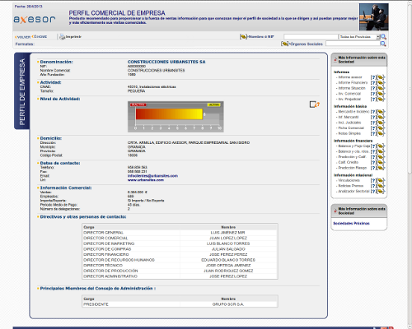
Task: Open the Calif. Crédito link
Action: click(348, 163)
